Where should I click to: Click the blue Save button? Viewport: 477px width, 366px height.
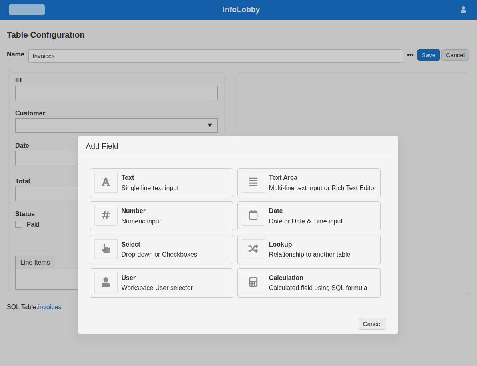coord(428,55)
